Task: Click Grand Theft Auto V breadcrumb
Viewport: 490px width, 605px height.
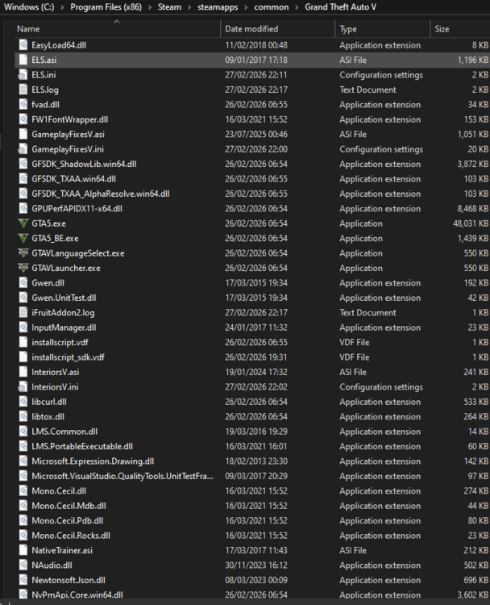Action: [340, 7]
